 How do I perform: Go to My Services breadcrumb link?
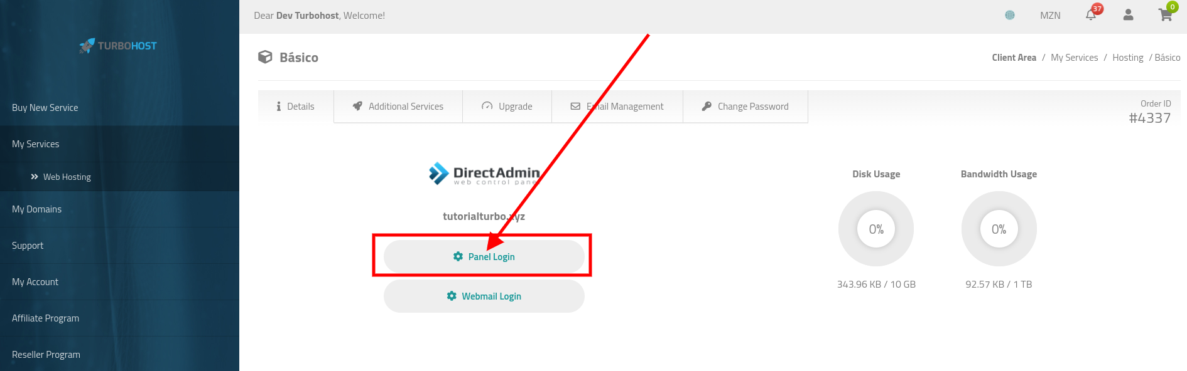click(1074, 58)
